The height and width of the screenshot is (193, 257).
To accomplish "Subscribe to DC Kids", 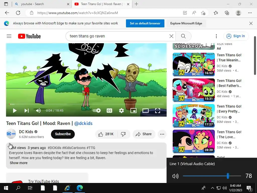I will (x=63, y=134).
